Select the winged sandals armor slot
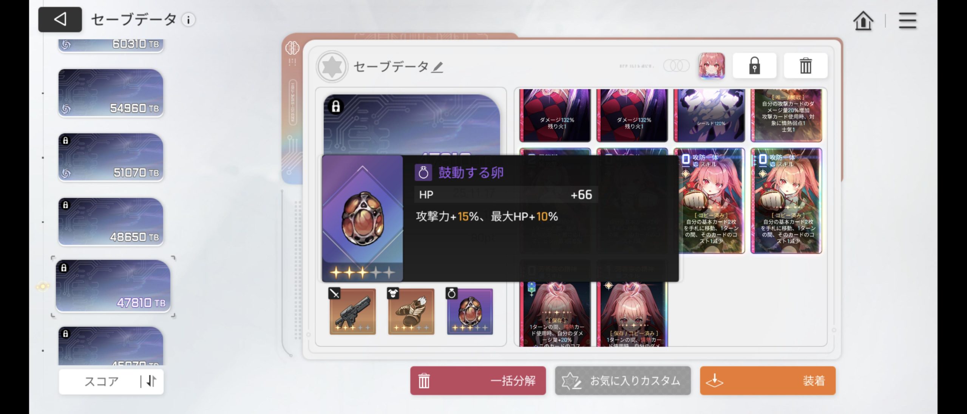967x414 pixels. [x=411, y=311]
